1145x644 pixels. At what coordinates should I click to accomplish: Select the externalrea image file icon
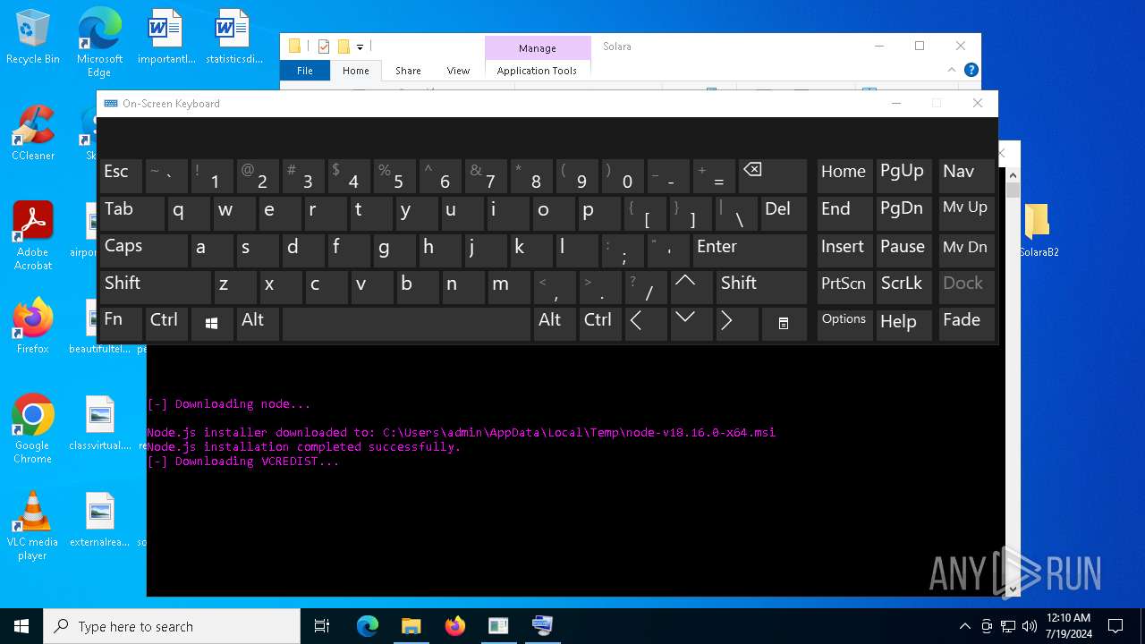(100, 521)
